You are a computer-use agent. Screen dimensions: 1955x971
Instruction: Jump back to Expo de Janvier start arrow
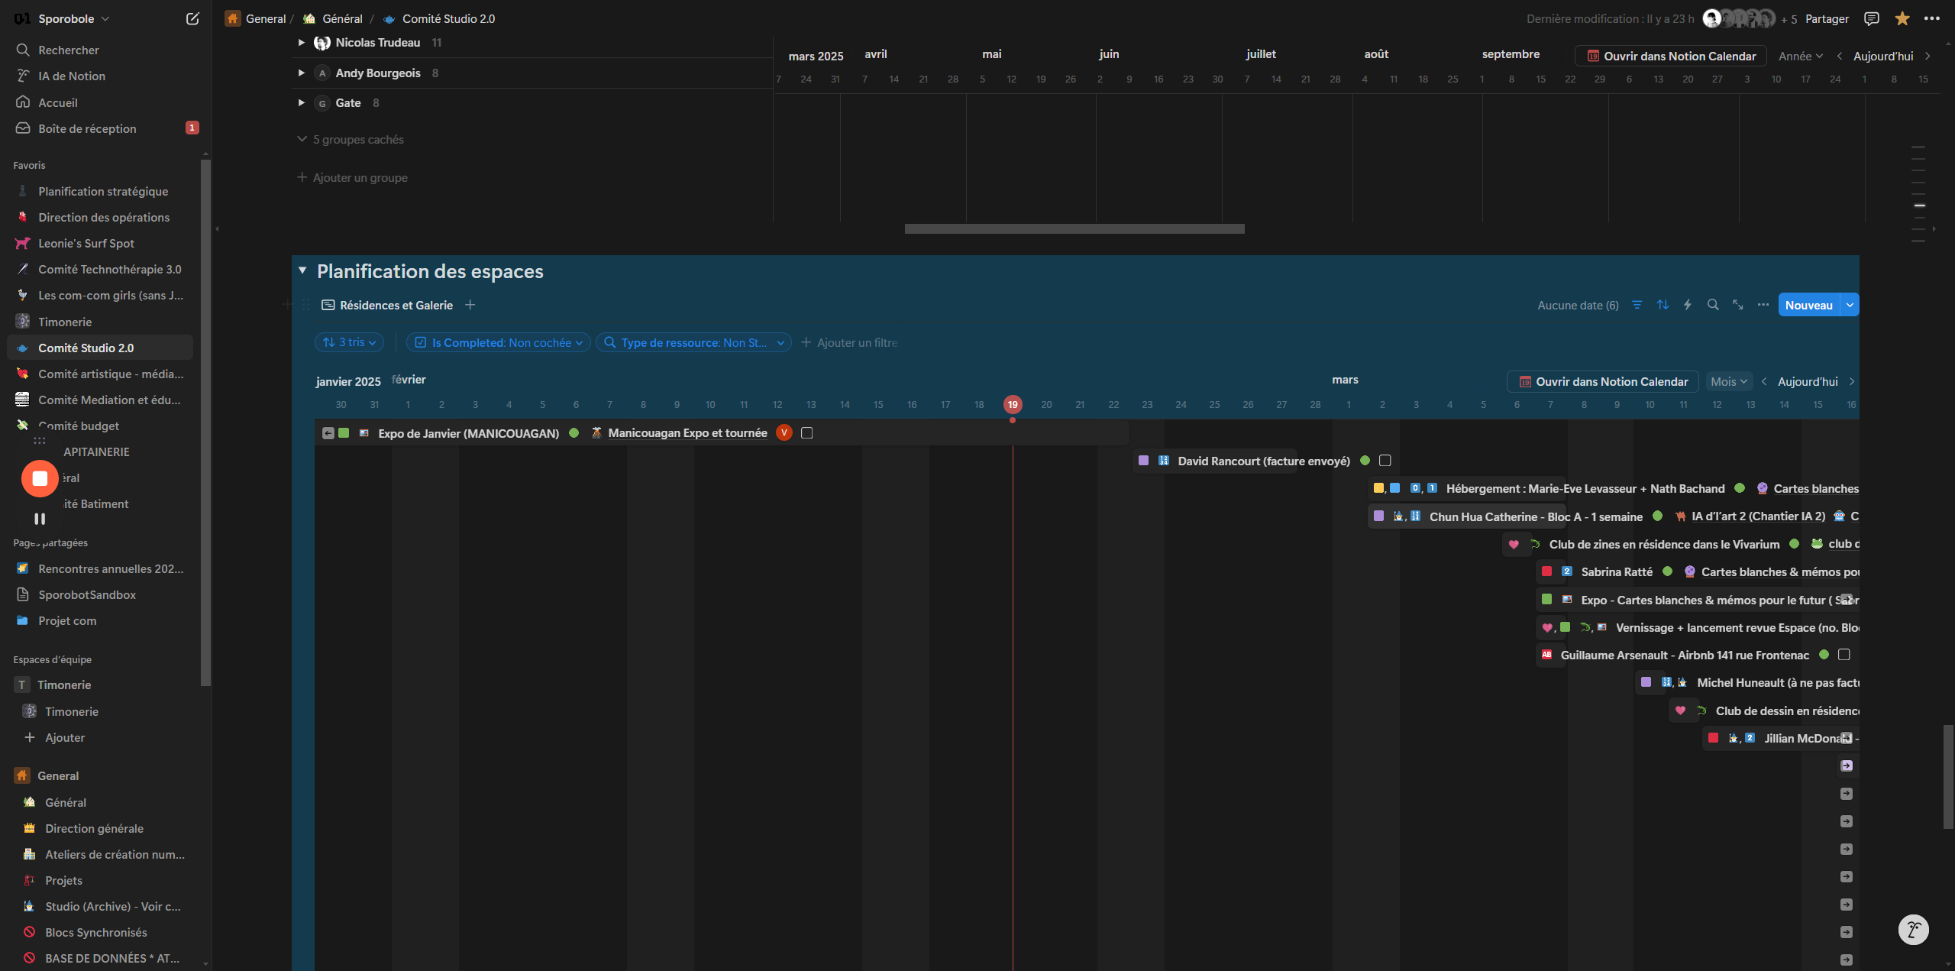328,433
